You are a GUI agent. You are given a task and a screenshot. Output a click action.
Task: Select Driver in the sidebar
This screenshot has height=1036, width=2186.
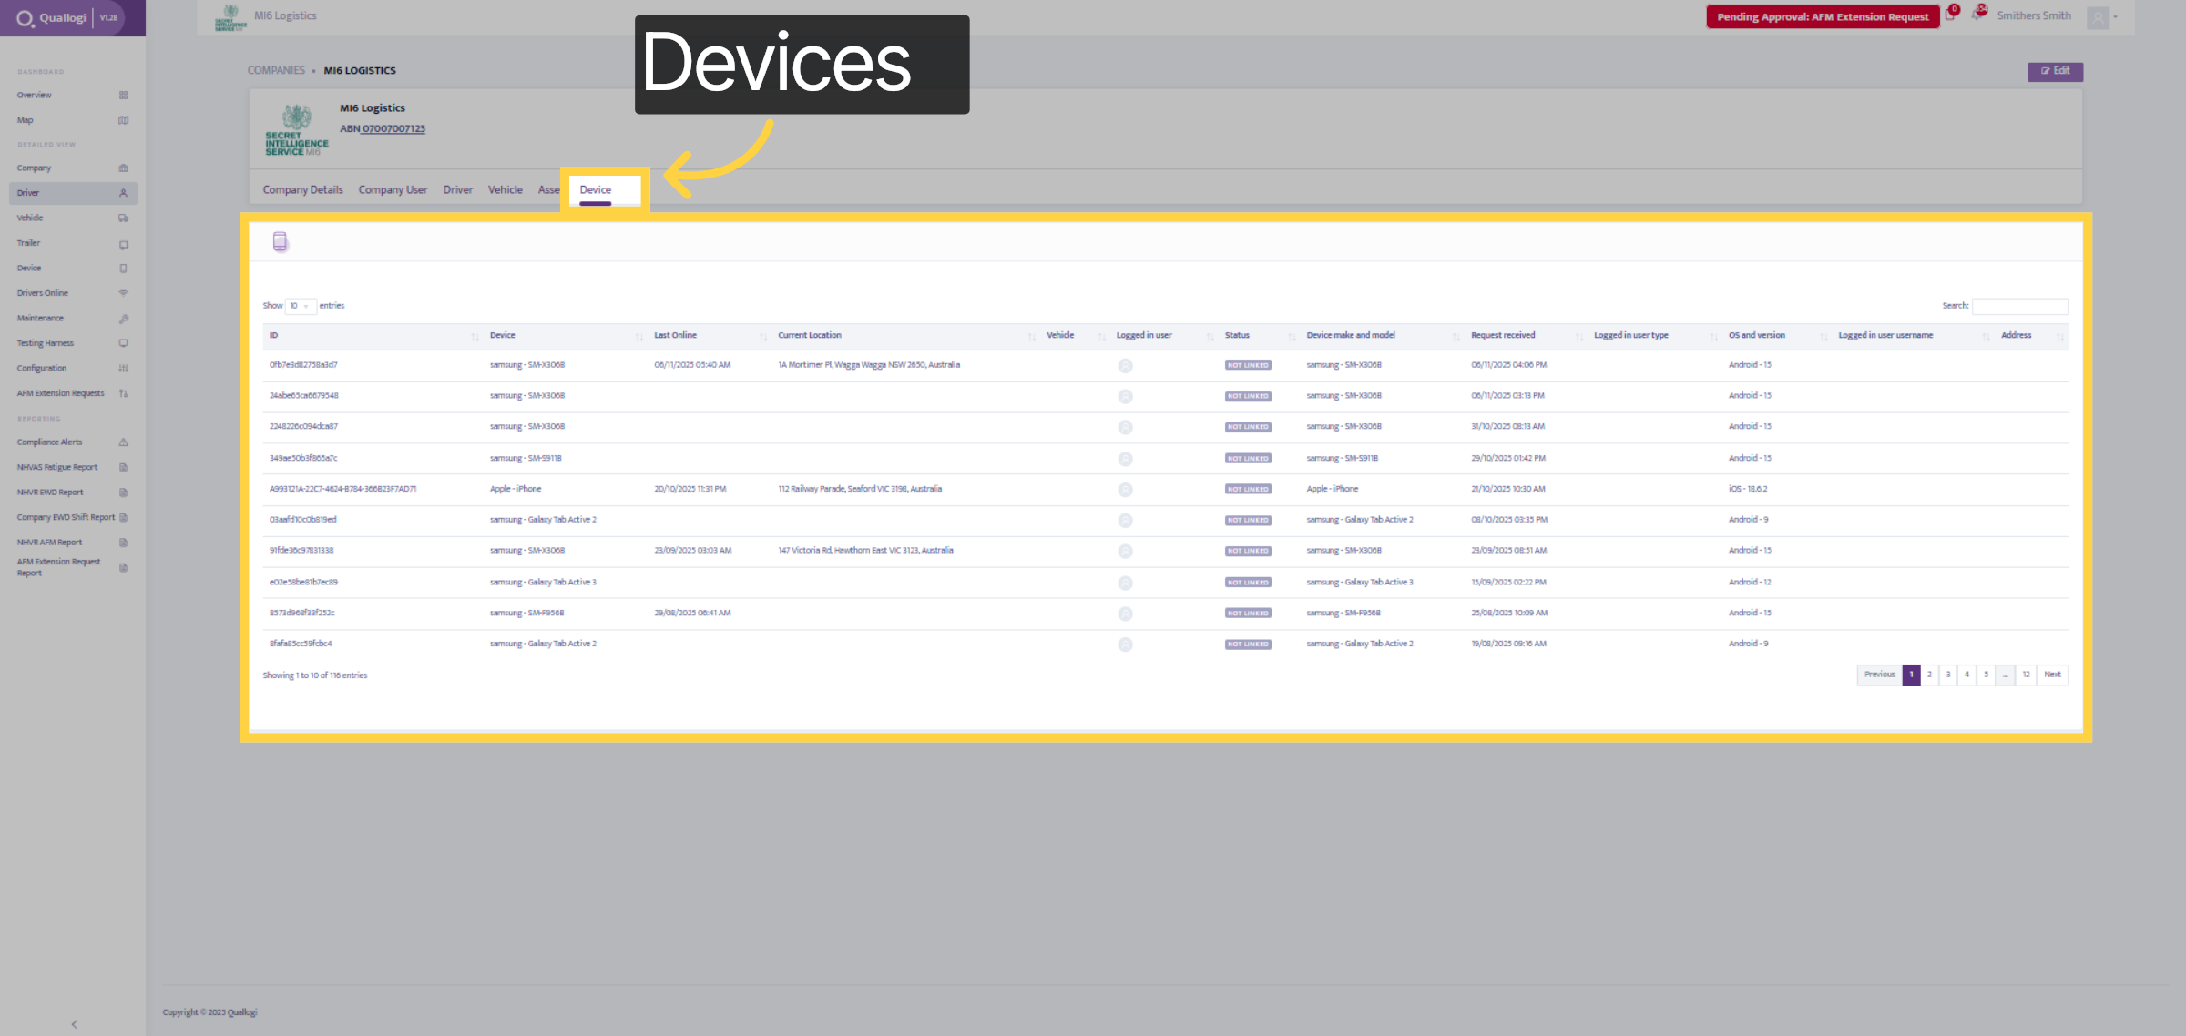pos(73,193)
